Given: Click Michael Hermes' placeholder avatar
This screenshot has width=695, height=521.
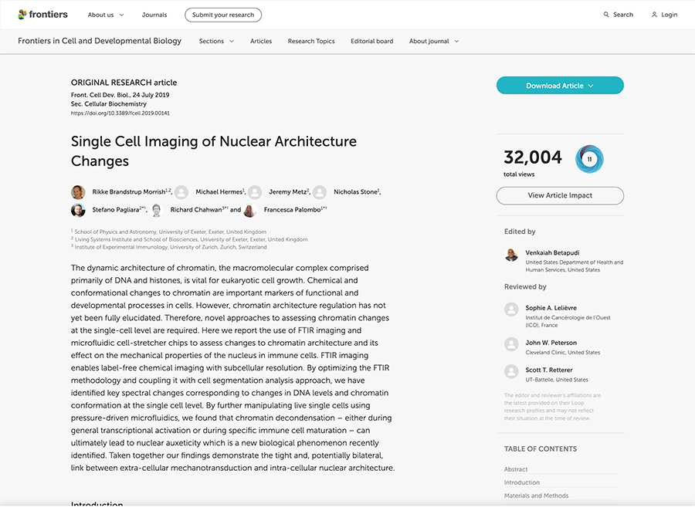Looking at the screenshot, I should (x=181, y=192).
